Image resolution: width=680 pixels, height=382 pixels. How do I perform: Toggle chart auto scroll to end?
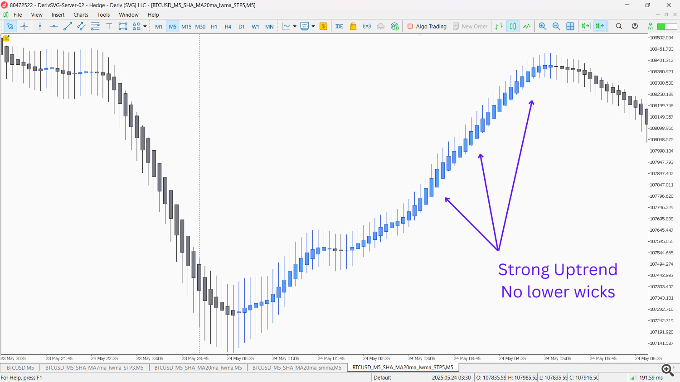click(586, 26)
